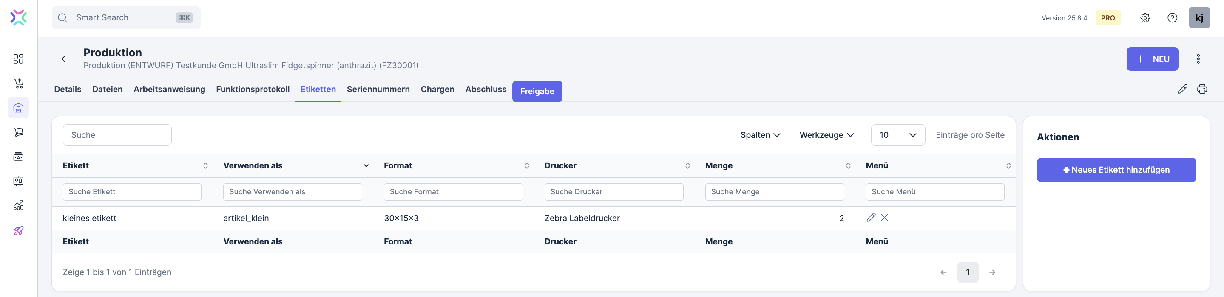The width and height of the screenshot is (1224, 297).
Task: Click the pencil edit icon beside printer
Action: click(1182, 89)
